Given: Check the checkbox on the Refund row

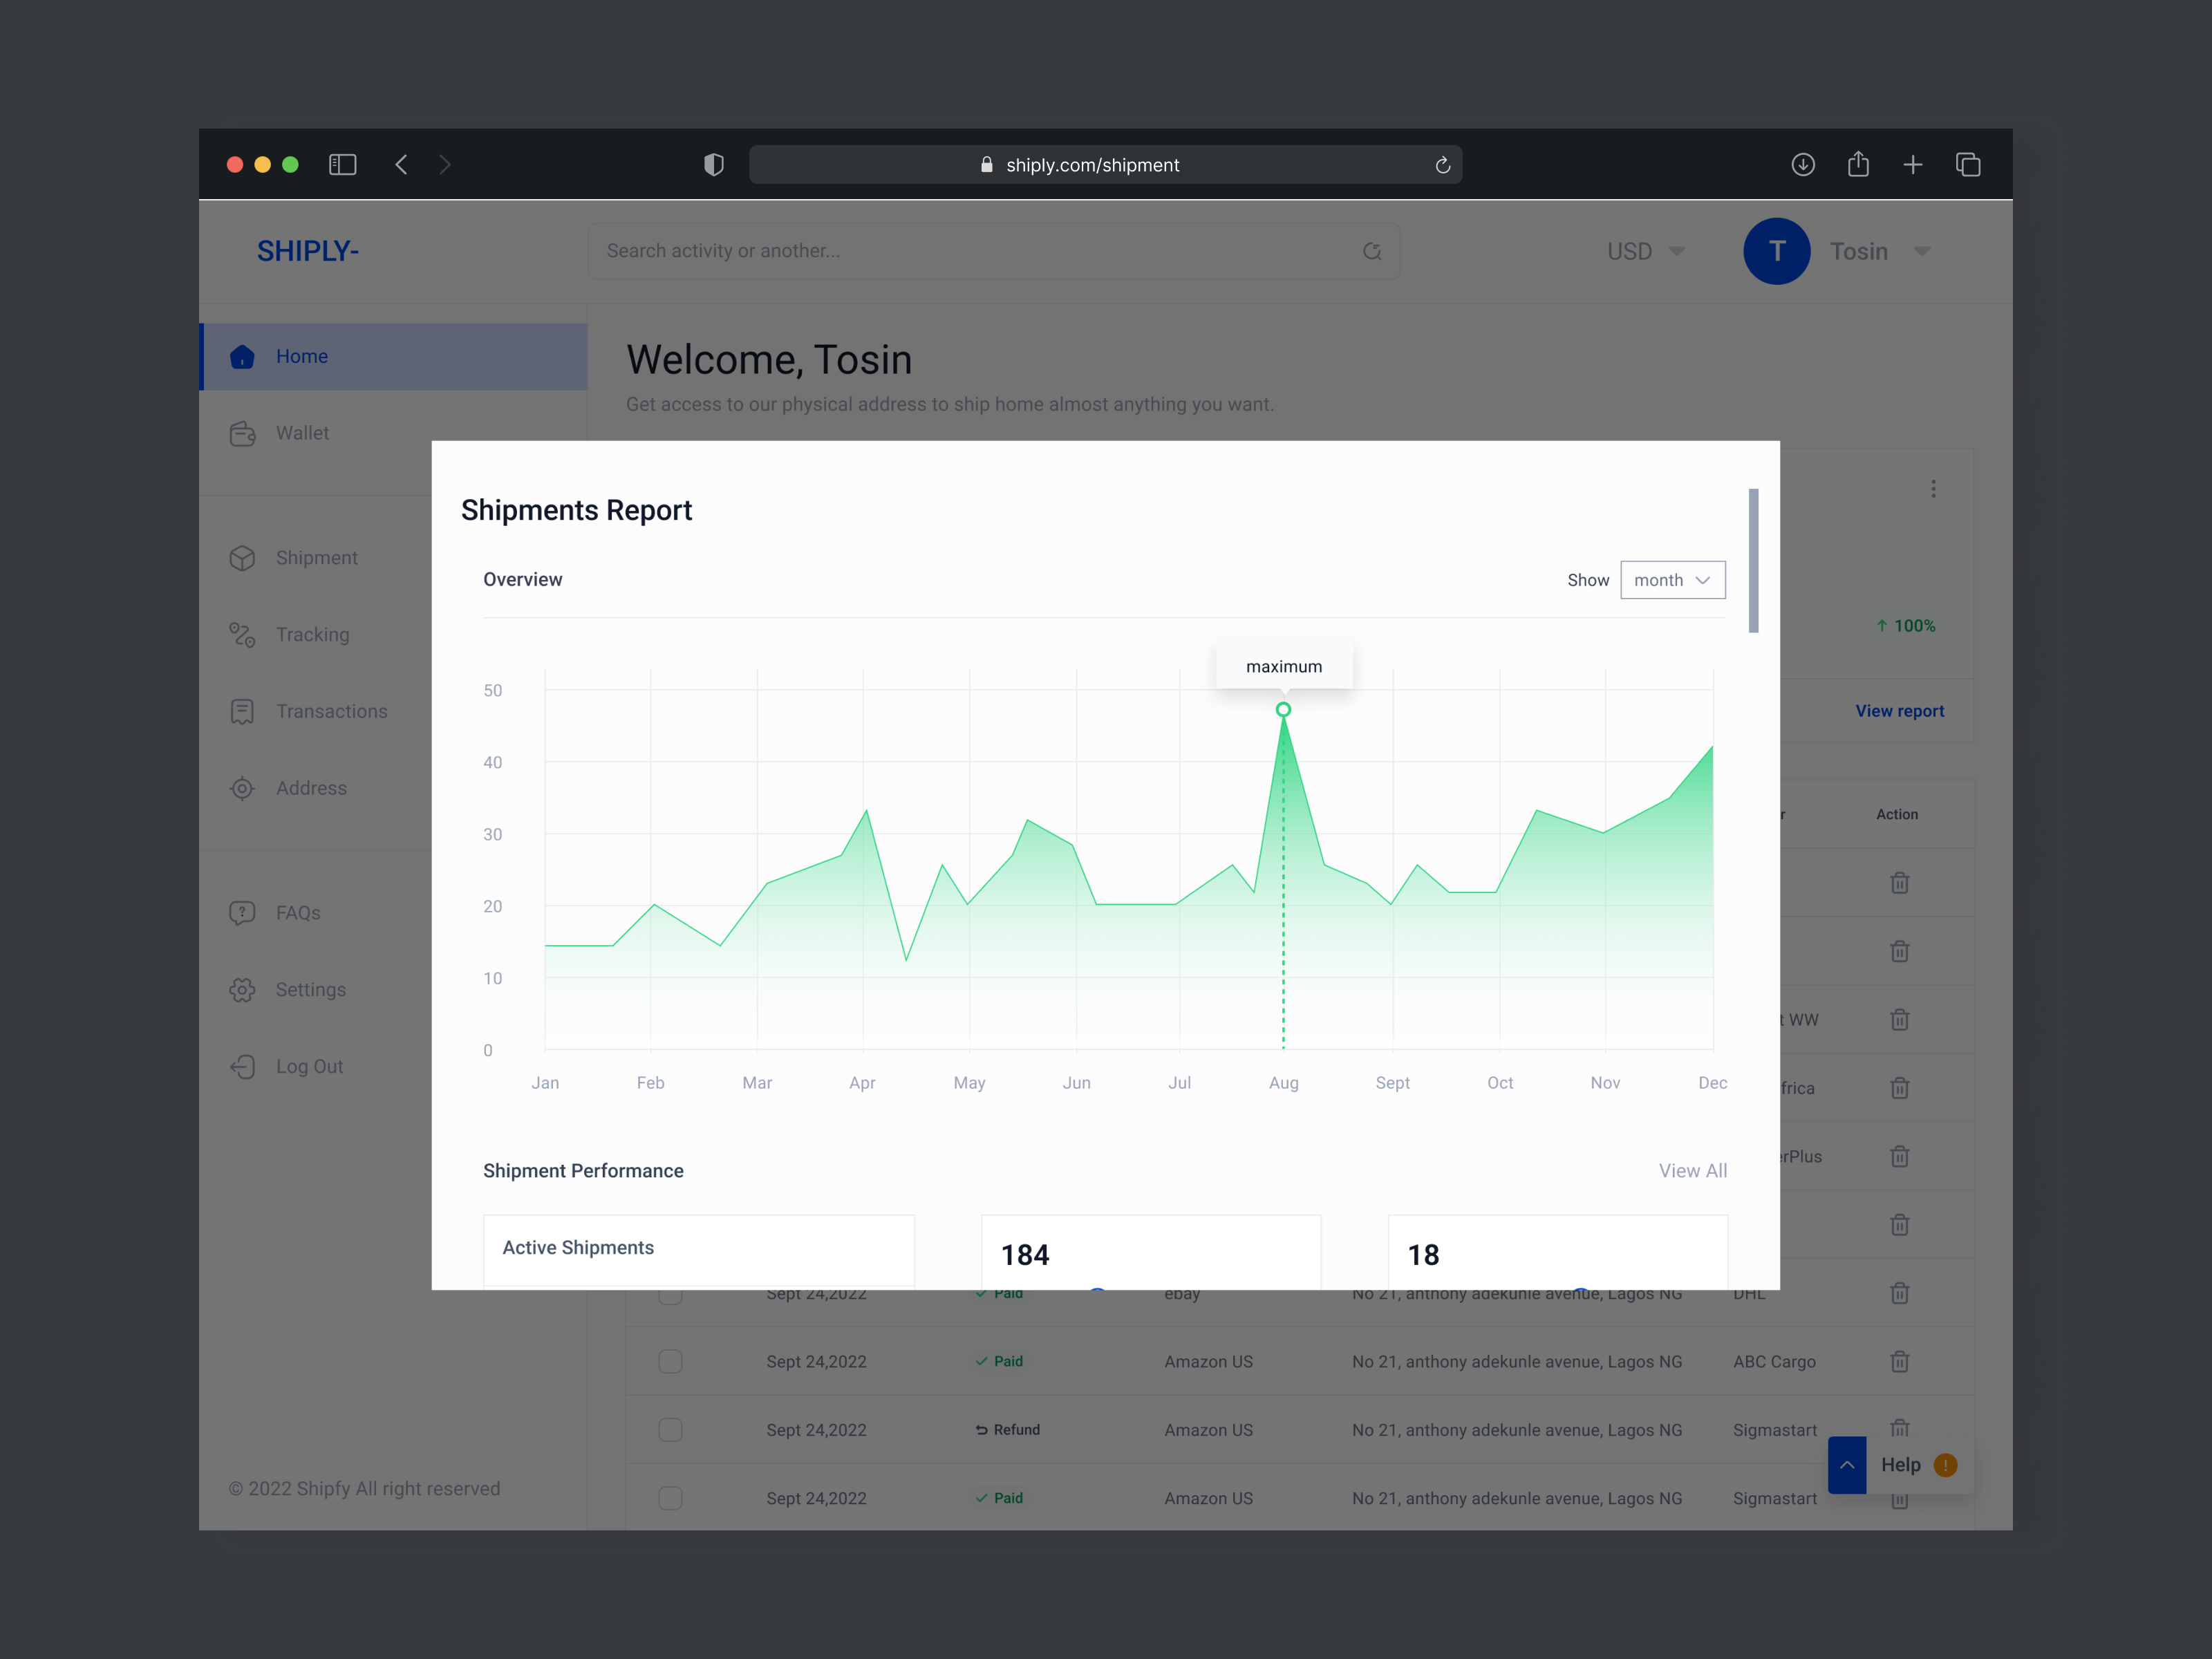Looking at the screenshot, I should (x=670, y=1430).
